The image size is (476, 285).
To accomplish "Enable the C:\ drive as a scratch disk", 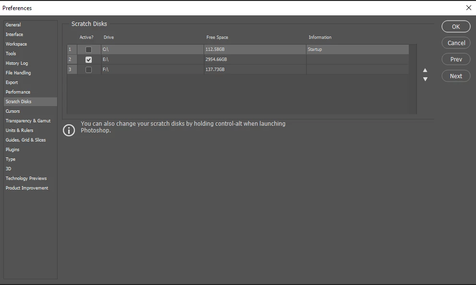I will tap(88, 49).
